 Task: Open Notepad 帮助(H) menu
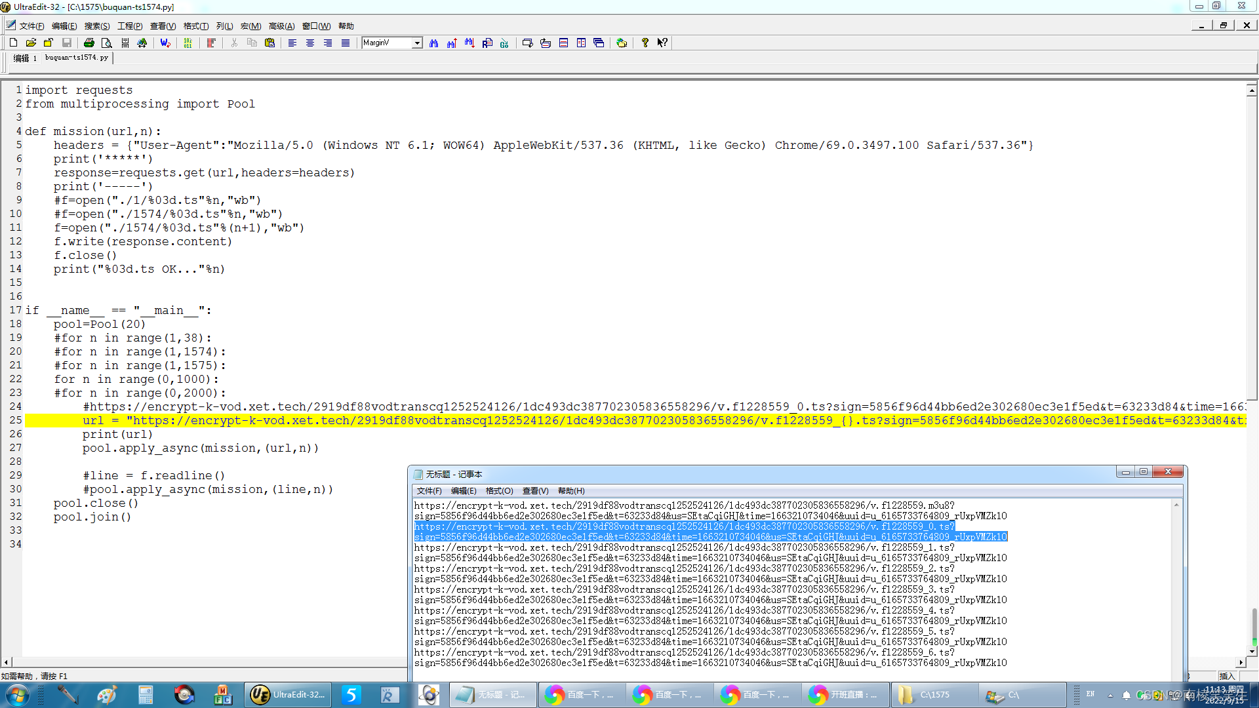[x=571, y=491]
